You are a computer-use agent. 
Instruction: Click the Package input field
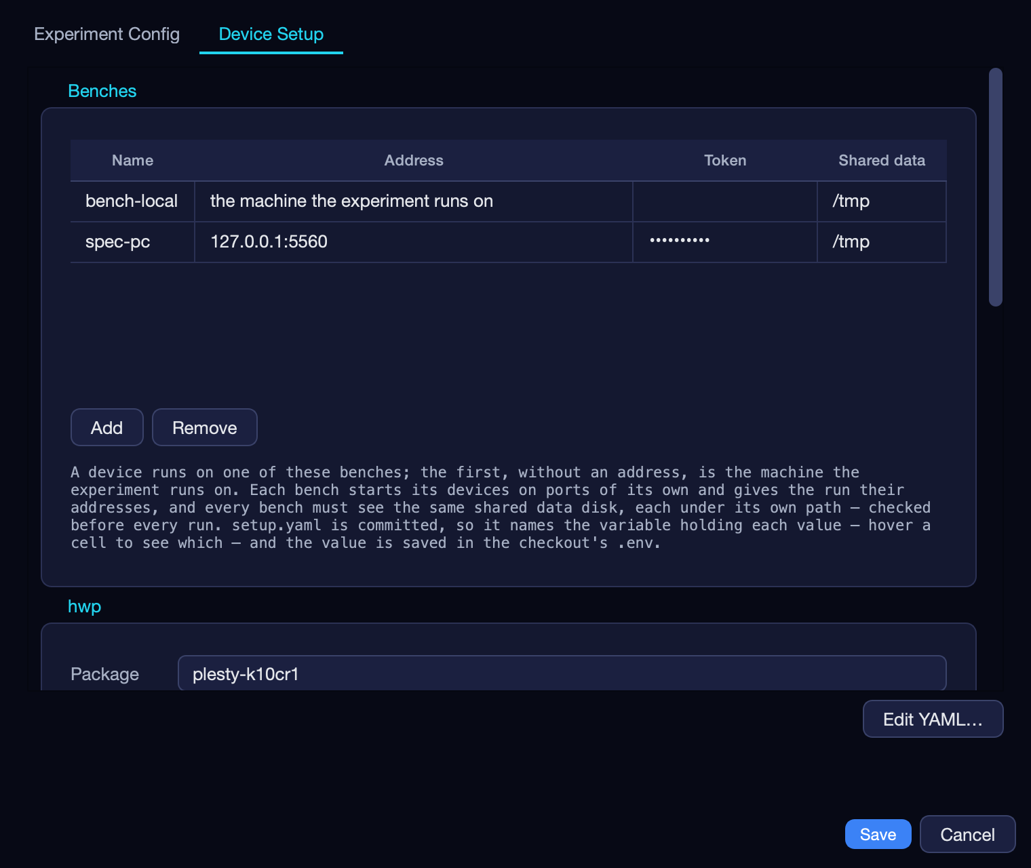click(562, 673)
